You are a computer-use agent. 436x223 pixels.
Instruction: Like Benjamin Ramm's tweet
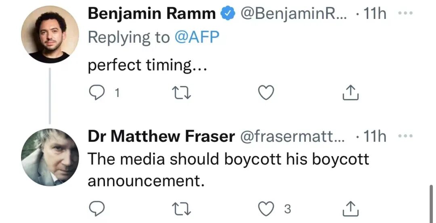(x=266, y=93)
